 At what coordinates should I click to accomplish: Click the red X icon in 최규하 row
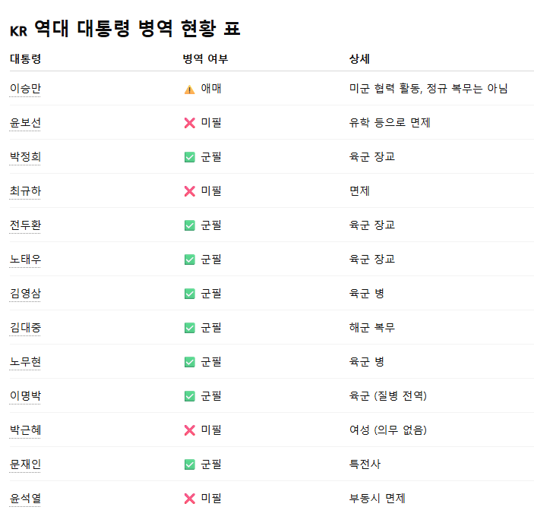[190, 191]
